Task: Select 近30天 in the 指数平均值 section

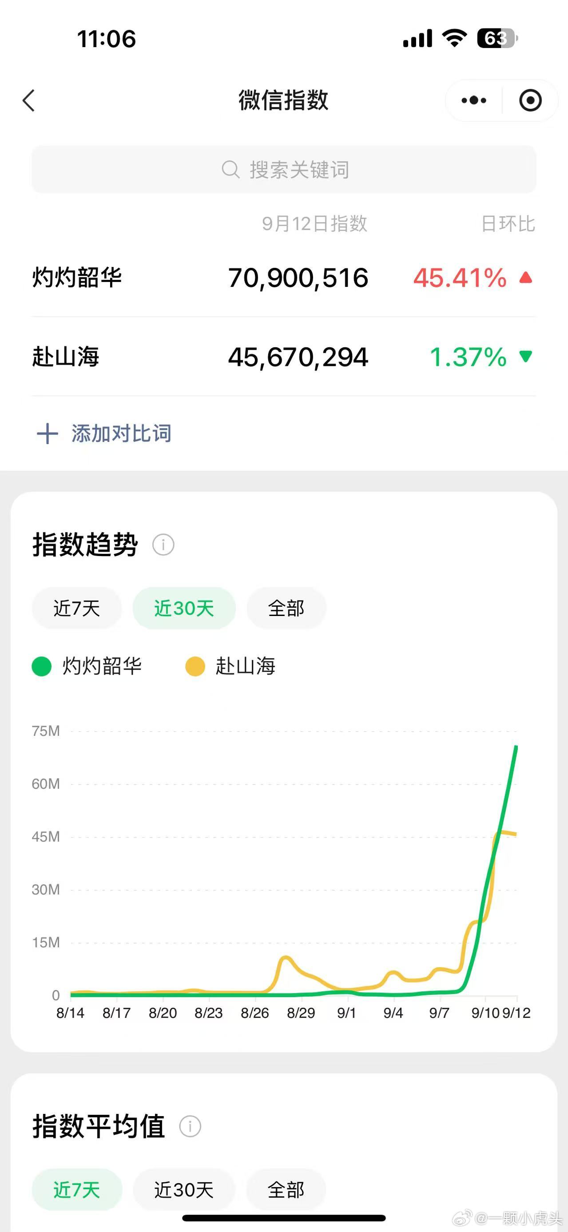Action: click(184, 1190)
